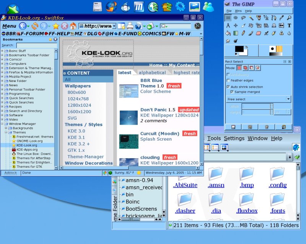This screenshot has width=306, height=244.
Task: Pick the Fuzzy Select magic wand tool
Action: click(x=251, y=18)
